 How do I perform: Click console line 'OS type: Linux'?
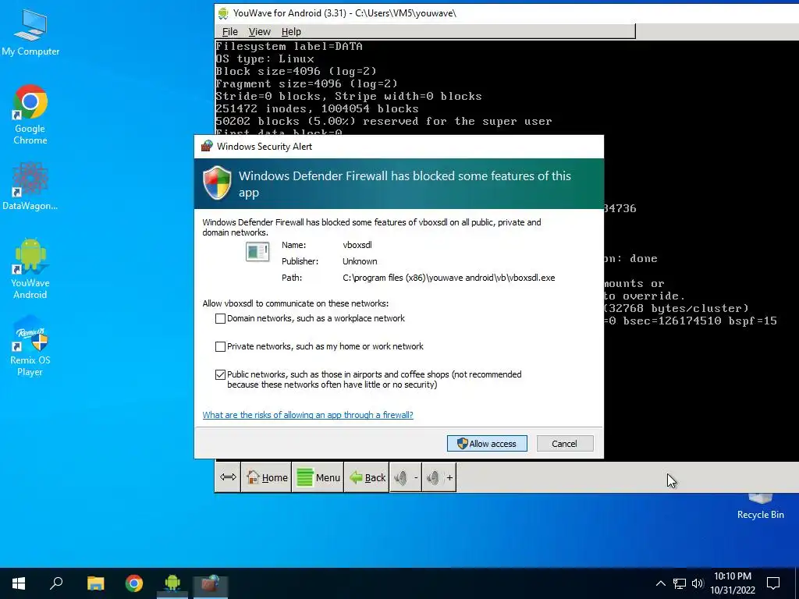pyautogui.click(x=265, y=58)
